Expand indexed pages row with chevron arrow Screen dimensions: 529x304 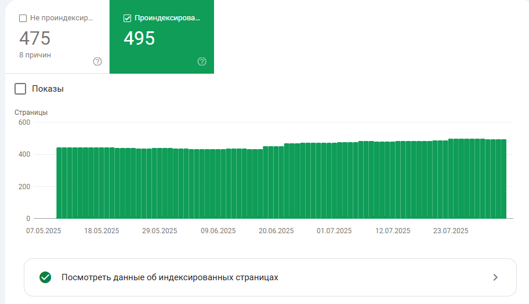[x=495, y=277]
